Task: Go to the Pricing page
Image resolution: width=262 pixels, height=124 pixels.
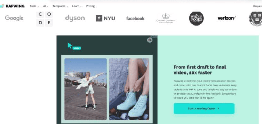Action: point(90,6)
